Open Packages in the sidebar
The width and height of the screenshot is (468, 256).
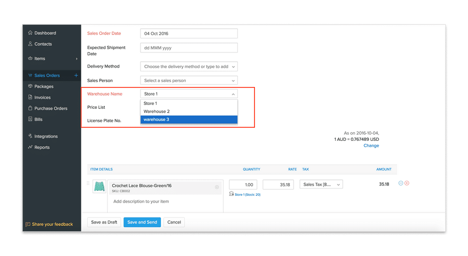(x=44, y=86)
